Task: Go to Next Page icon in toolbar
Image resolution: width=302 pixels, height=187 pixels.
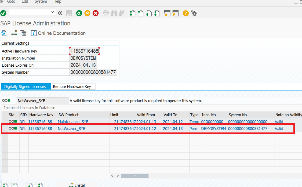Action: tap(149, 13)
